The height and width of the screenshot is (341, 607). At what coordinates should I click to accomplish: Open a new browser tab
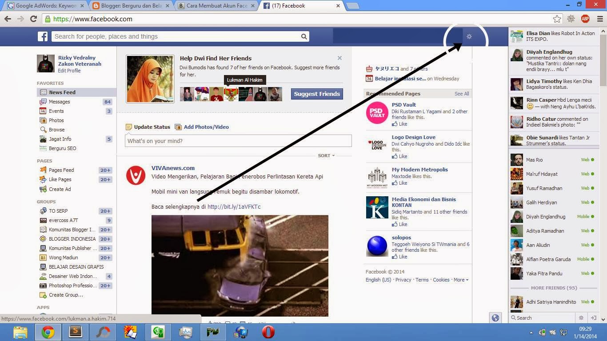click(352, 6)
